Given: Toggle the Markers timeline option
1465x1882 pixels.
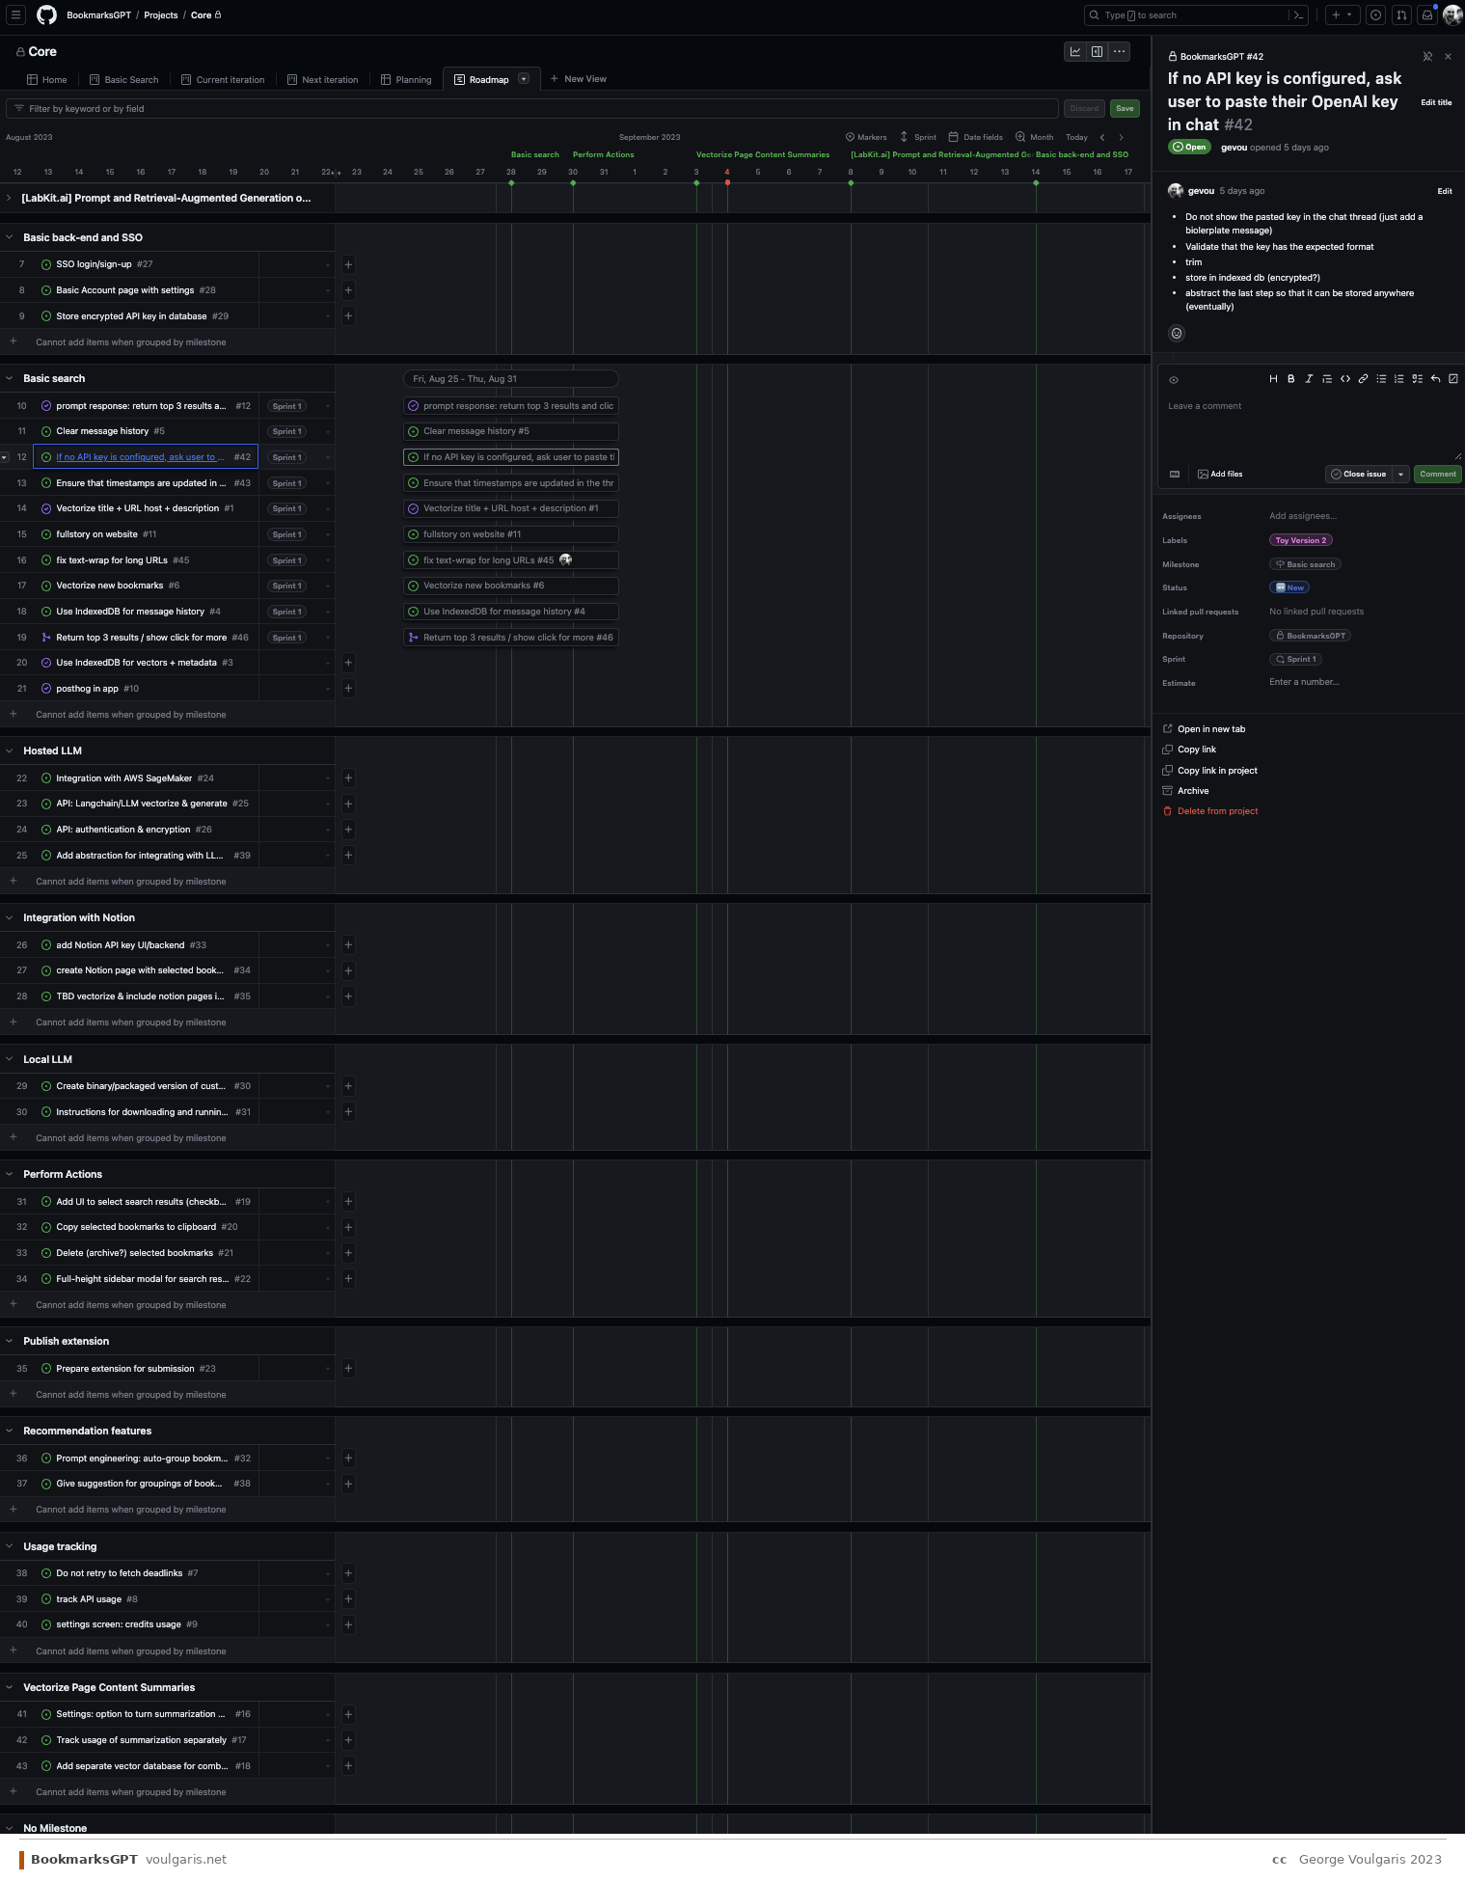Looking at the screenshot, I should (x=866, y=137).
